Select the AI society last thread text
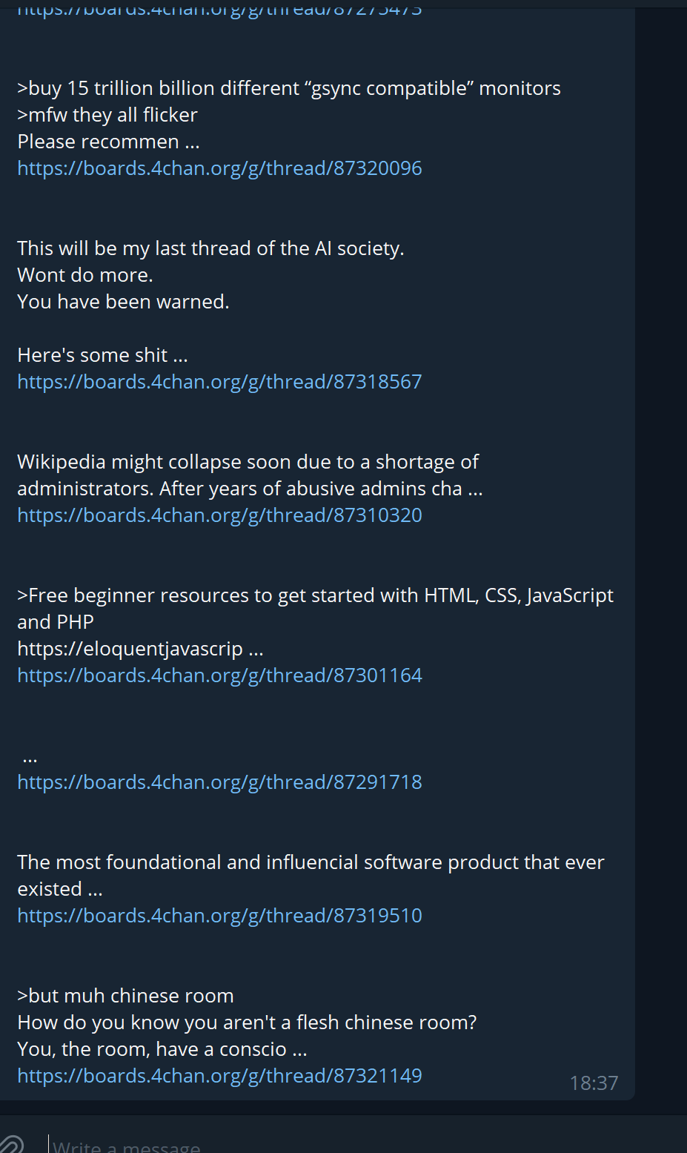 (210, 248)
